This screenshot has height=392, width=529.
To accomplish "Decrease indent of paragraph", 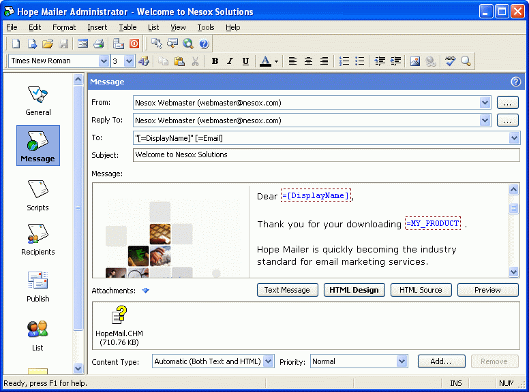I will point(380,61).
